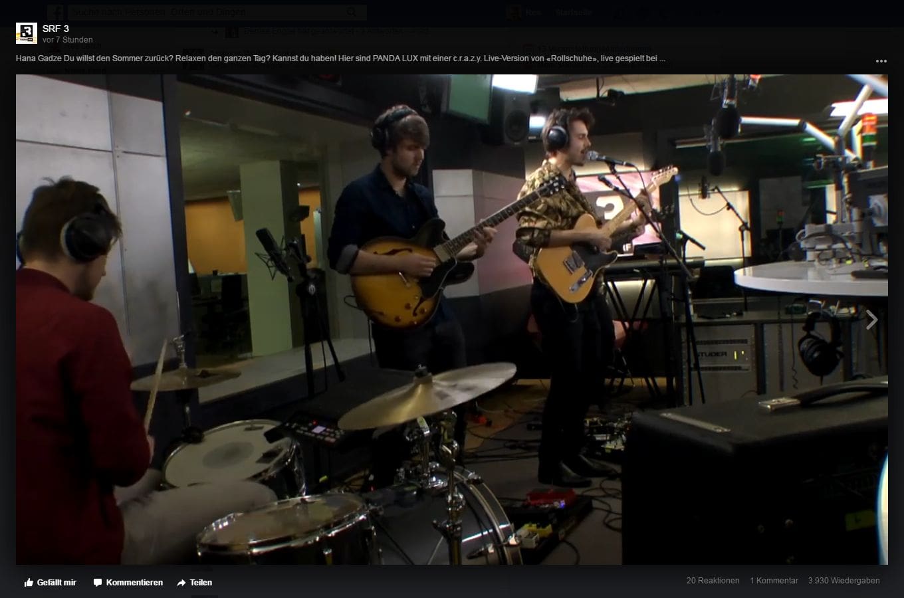Click the 3.930 Wiedergaben view count
The height and width of the screenshot is (598, 904).
pos(844,581)
